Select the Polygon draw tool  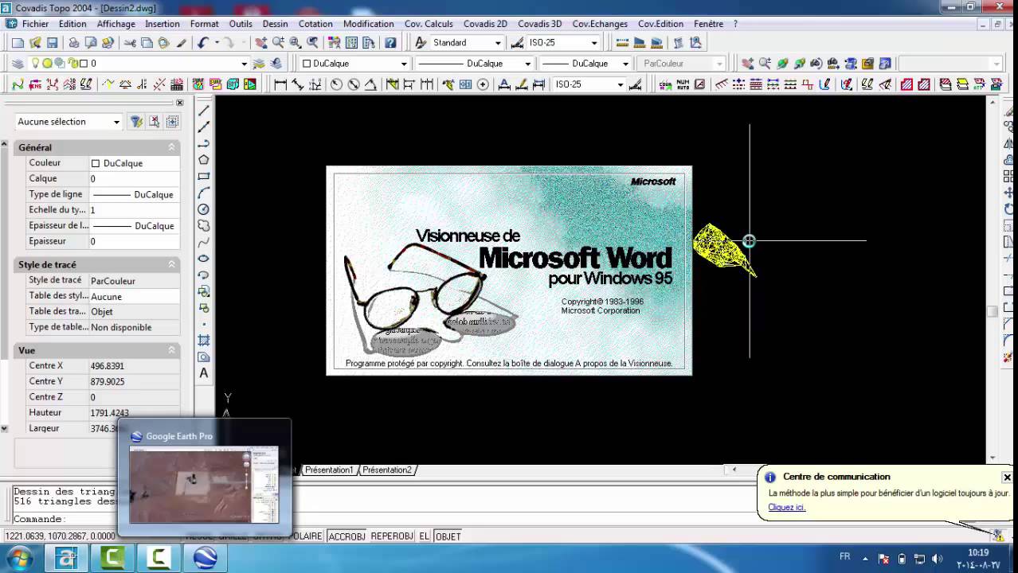pyautogui.click(x=204, y=160)
